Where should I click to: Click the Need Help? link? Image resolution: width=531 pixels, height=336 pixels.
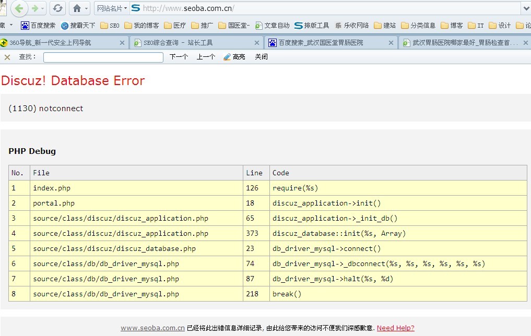click(396, 328)
